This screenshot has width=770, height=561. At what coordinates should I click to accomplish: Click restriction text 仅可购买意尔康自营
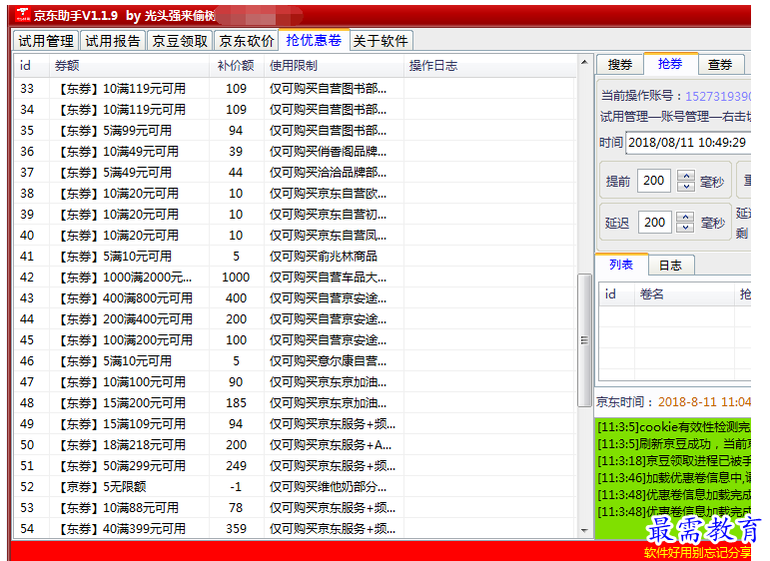(x=328, y=361)
